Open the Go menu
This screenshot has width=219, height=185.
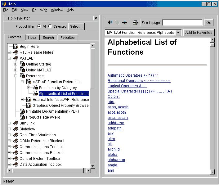pyautogui.click(x=34, y=10)
